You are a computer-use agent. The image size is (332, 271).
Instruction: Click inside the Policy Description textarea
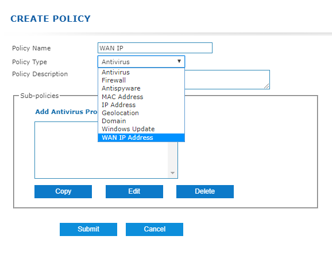pyautogui.click(x=227, y=80)
